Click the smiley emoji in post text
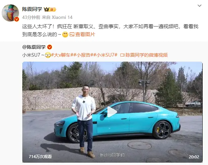 65,34
